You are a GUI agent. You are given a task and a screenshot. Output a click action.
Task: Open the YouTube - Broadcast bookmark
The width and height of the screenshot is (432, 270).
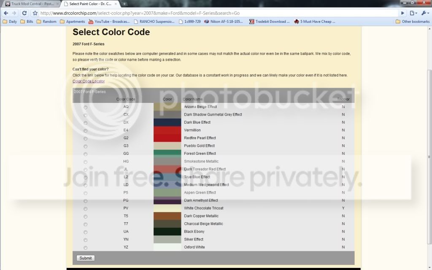click(x=109, y=22)
